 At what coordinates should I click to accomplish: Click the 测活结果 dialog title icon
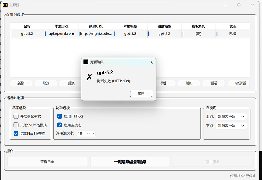pos(86,62)
